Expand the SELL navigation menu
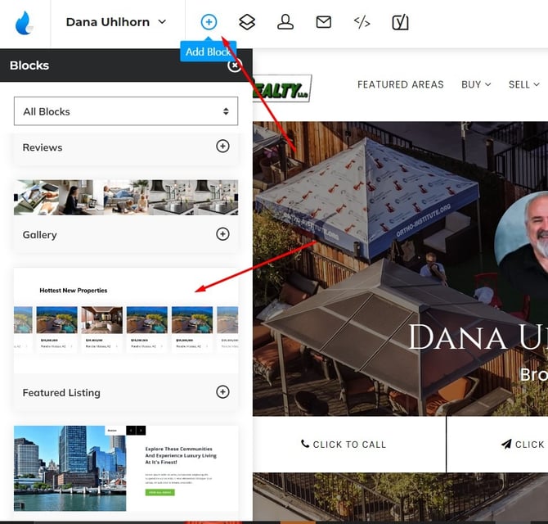This screenshot has width=548, height=524. [523, 84]
